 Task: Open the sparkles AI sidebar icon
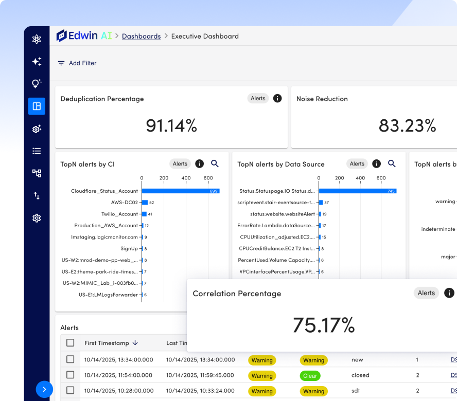[x=37, y=62]
